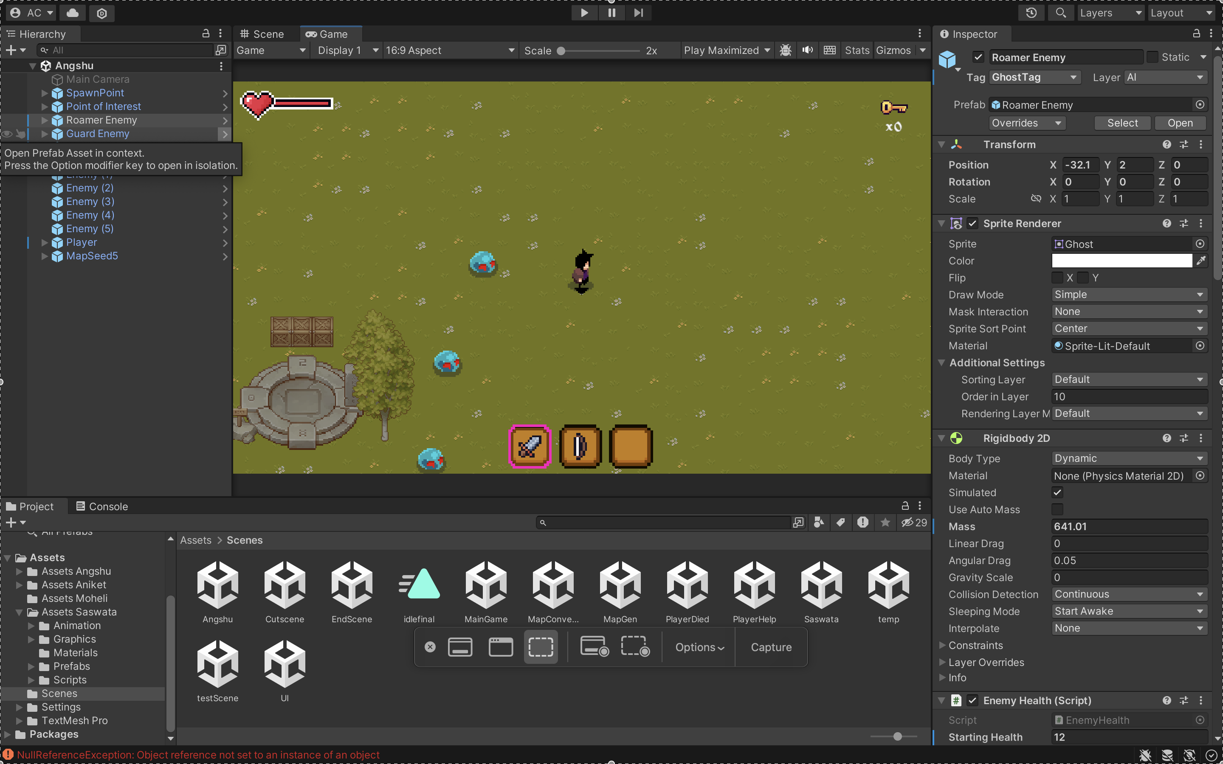Click the prefab Select button
The height and width of the screenshot is (764, 1223).
1122,123
